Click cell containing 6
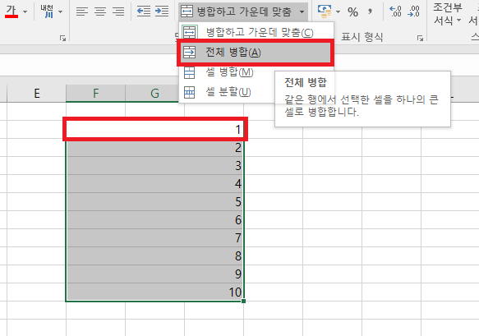The height and width of the screenshot is (336, 479). (x=155, y=219)
